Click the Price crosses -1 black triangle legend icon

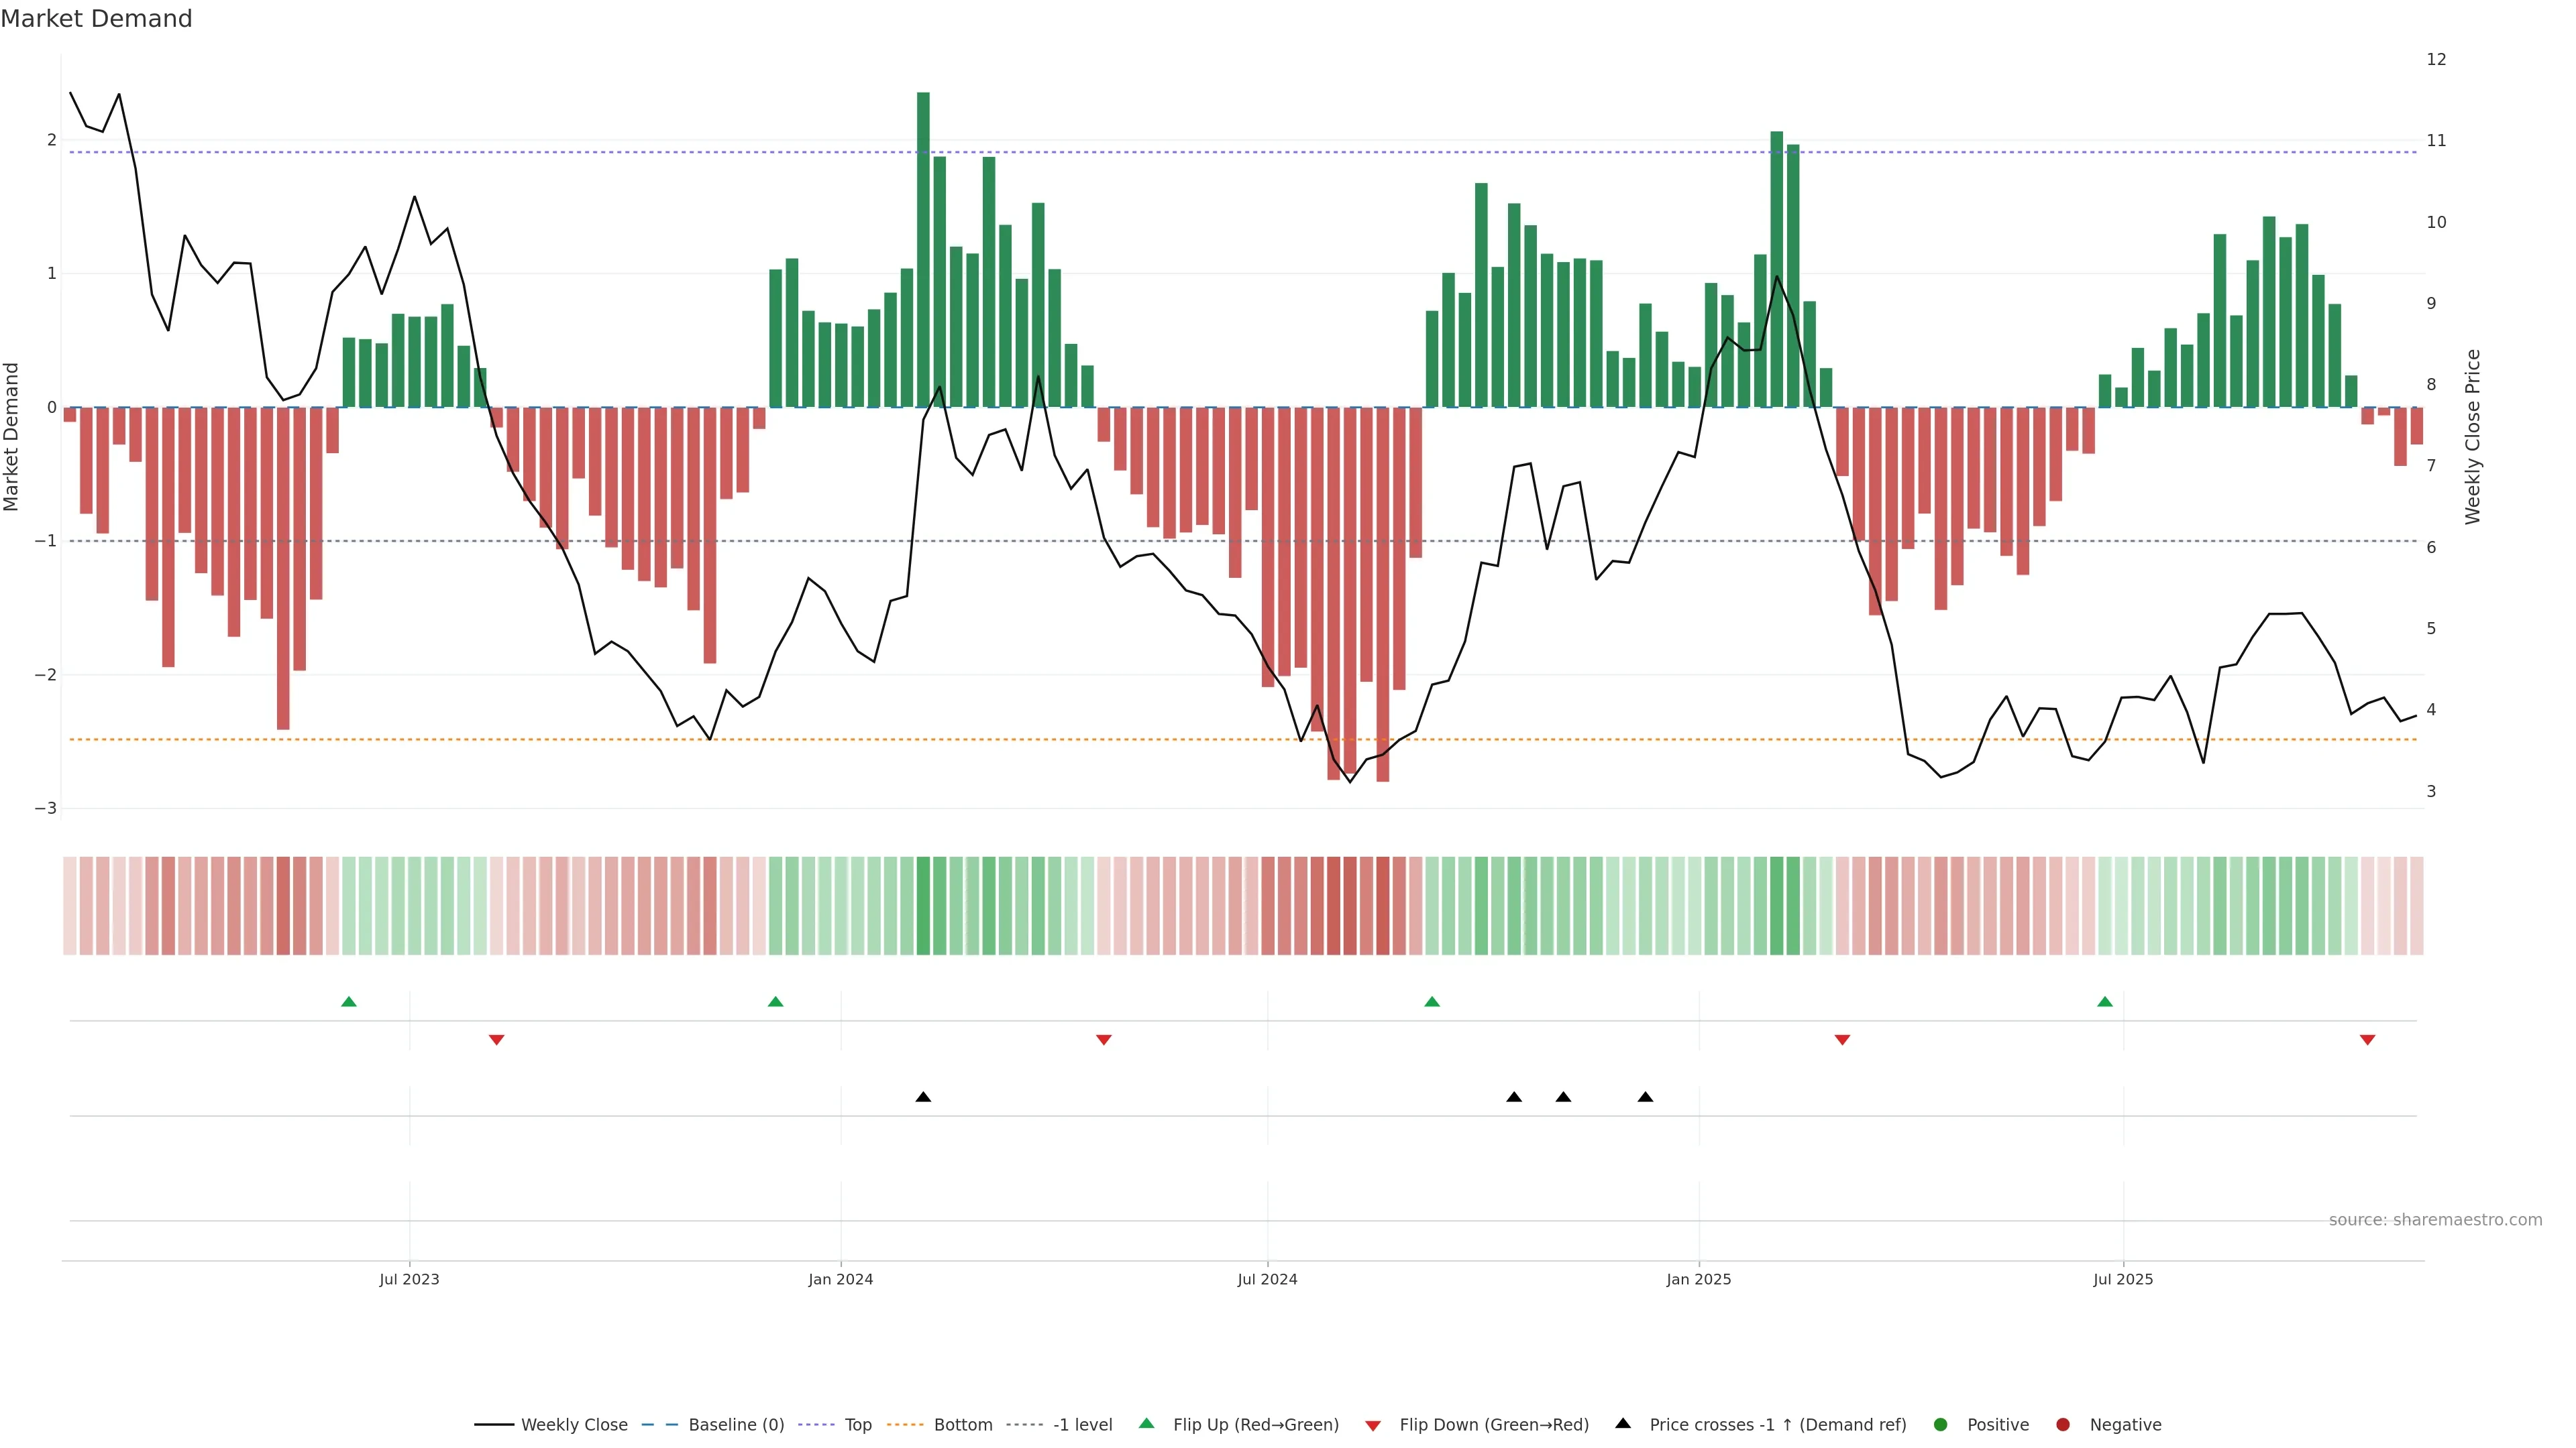(x=1623, y=1423)
